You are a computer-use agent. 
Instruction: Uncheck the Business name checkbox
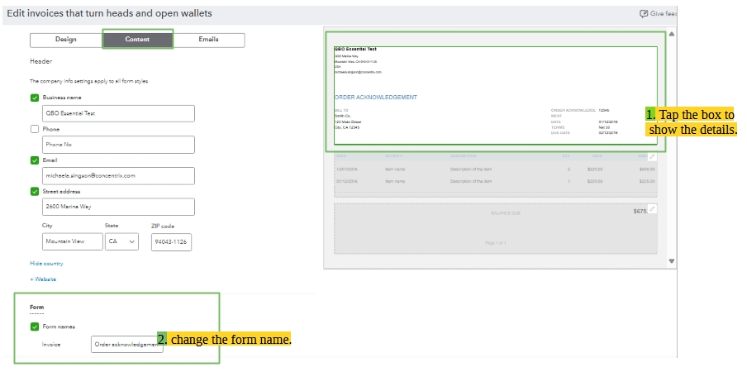[35, 98]
